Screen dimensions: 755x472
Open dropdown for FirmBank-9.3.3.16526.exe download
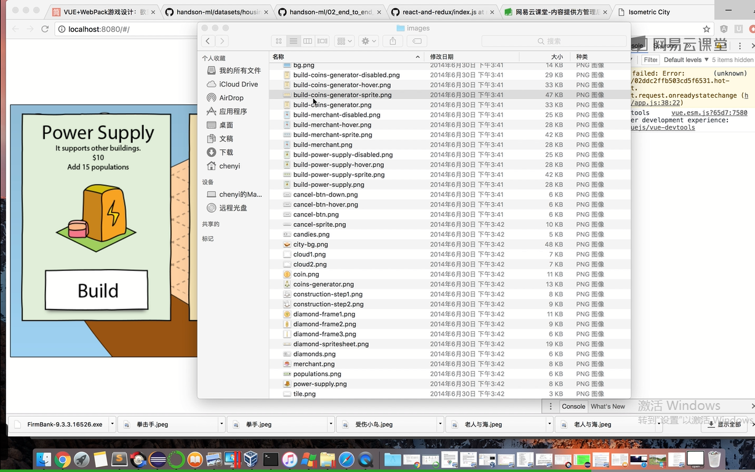point(111,424)
